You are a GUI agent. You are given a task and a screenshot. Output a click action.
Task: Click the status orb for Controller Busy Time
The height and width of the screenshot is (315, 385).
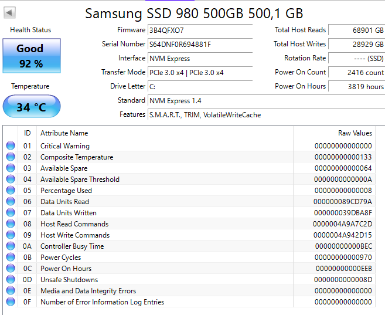click(x=11, y=246)
